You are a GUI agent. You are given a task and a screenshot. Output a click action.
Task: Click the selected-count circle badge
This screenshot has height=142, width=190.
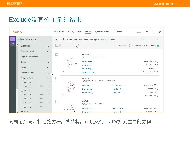(60, 45)
